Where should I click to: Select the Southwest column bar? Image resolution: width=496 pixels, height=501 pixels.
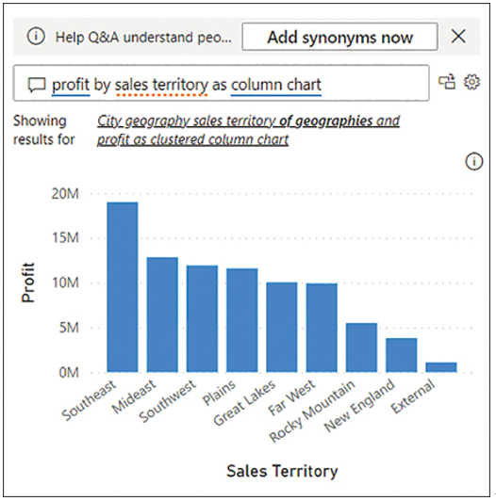coord(202,319)
